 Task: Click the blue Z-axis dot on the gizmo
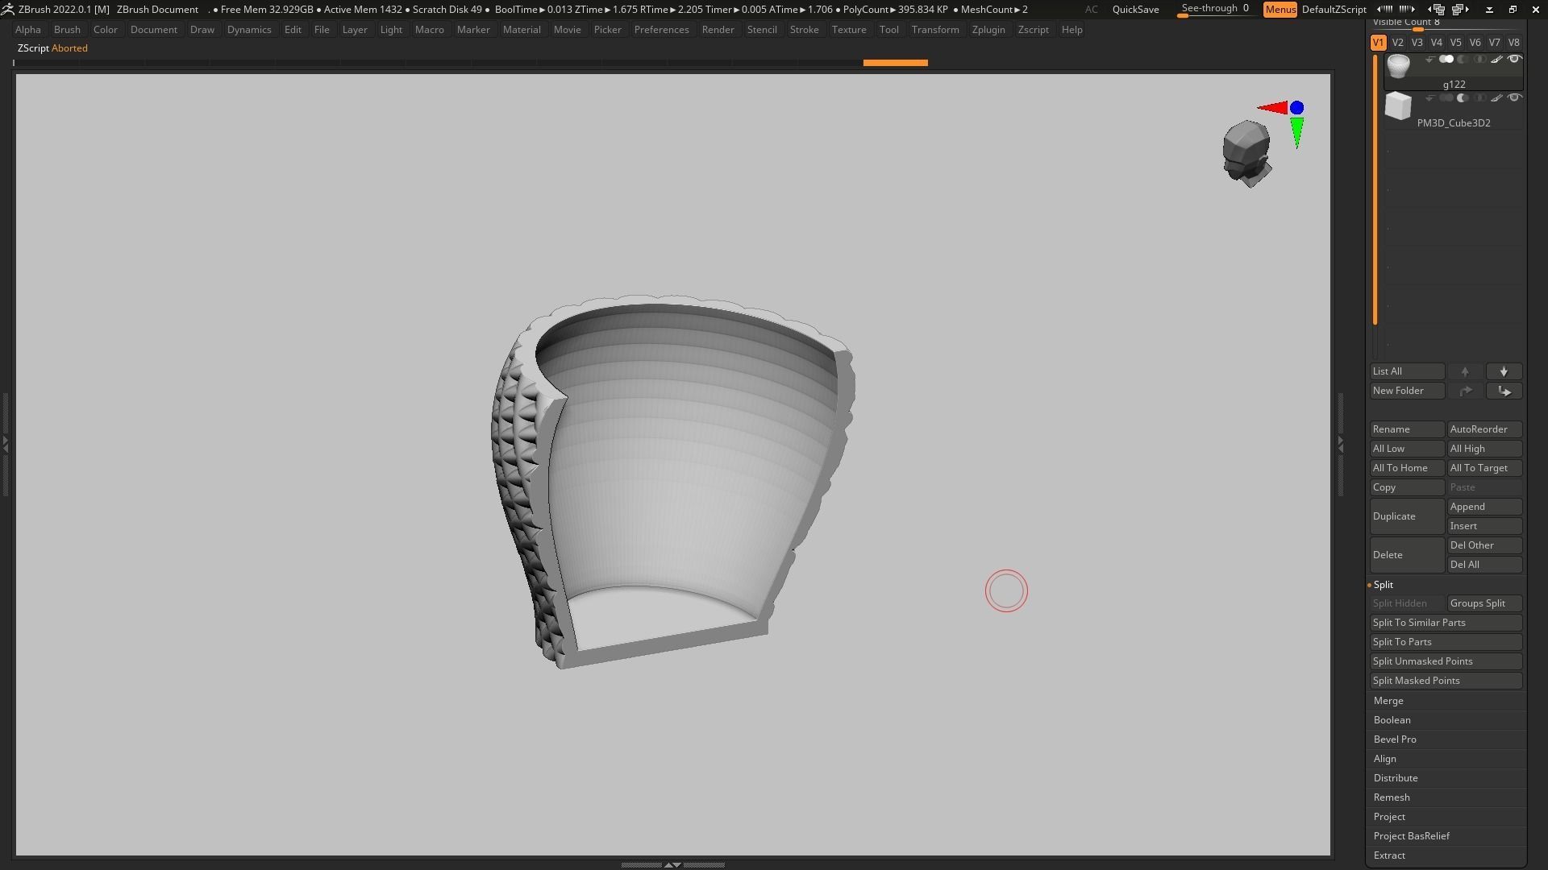coord(1296,108)
